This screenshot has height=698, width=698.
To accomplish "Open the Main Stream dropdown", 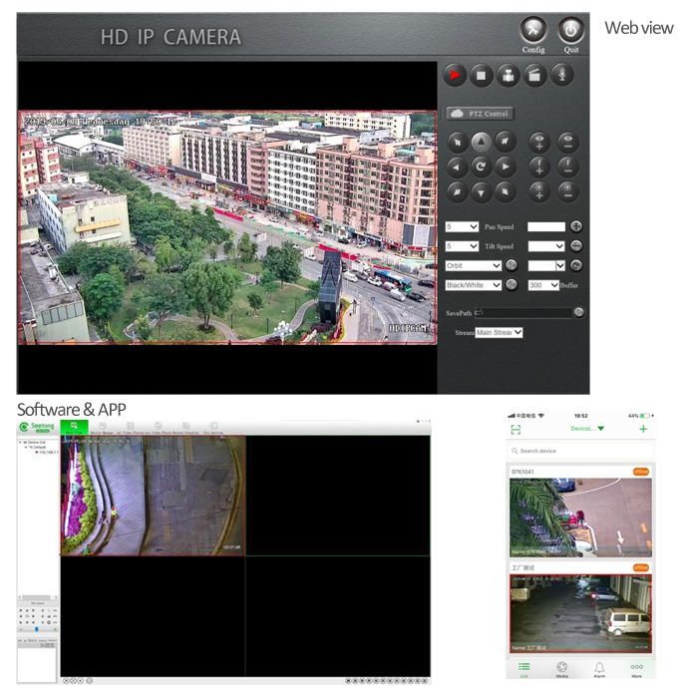I will point(499,332).
